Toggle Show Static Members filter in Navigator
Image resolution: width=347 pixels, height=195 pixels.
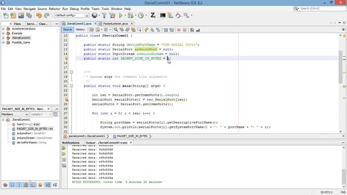[x=19, y=185]
